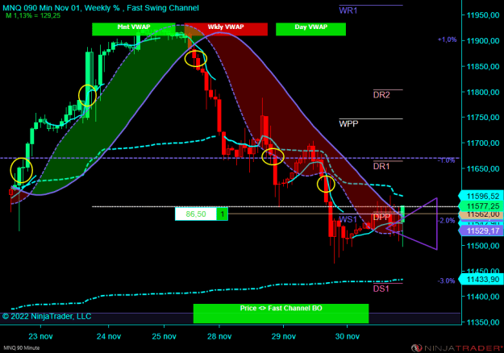The image size is (504, 353).
Task: Select the -1,0% level label
Action: [x=446, y=160]
